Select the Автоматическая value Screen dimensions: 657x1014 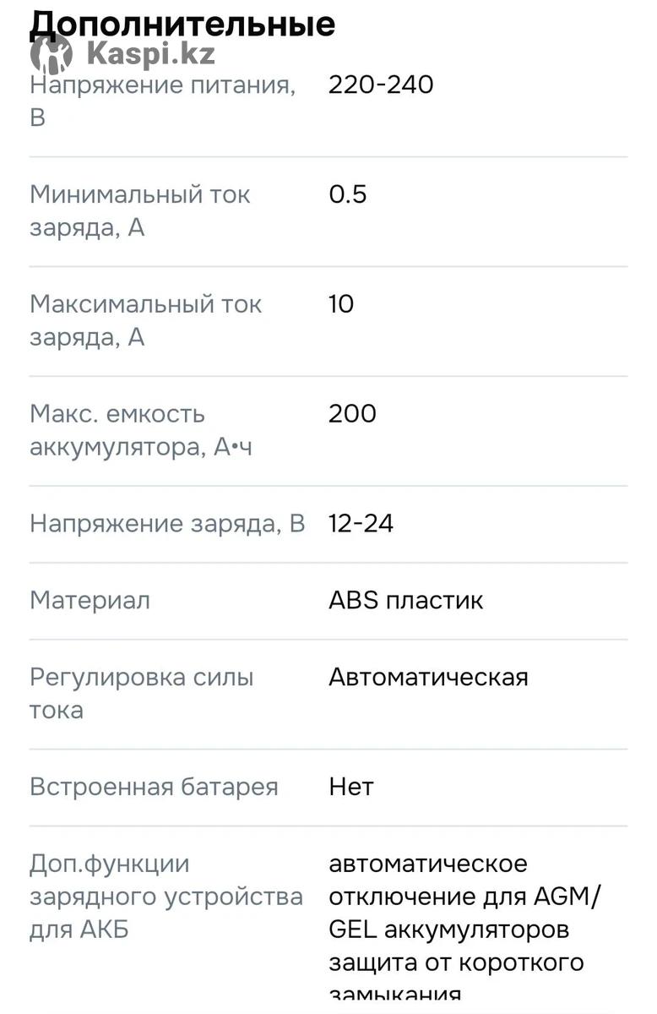(428, 677)
